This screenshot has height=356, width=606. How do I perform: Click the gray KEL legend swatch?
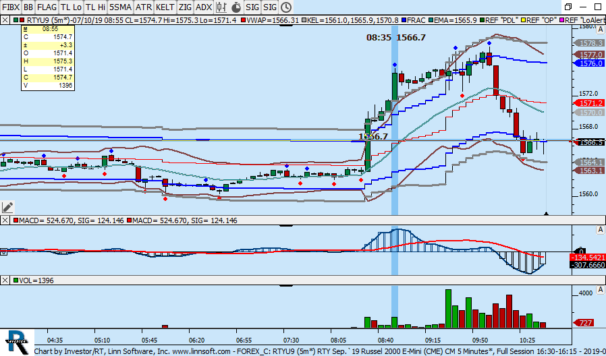304,20
